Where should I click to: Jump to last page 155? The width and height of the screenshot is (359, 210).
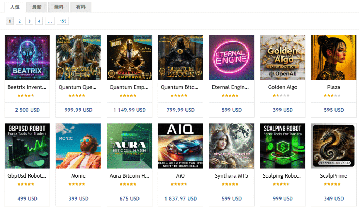pyautogui.click(x=63, y=21)
